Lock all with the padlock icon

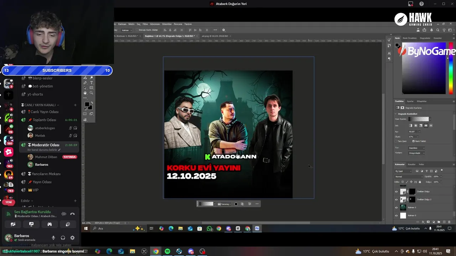point(420,182)
